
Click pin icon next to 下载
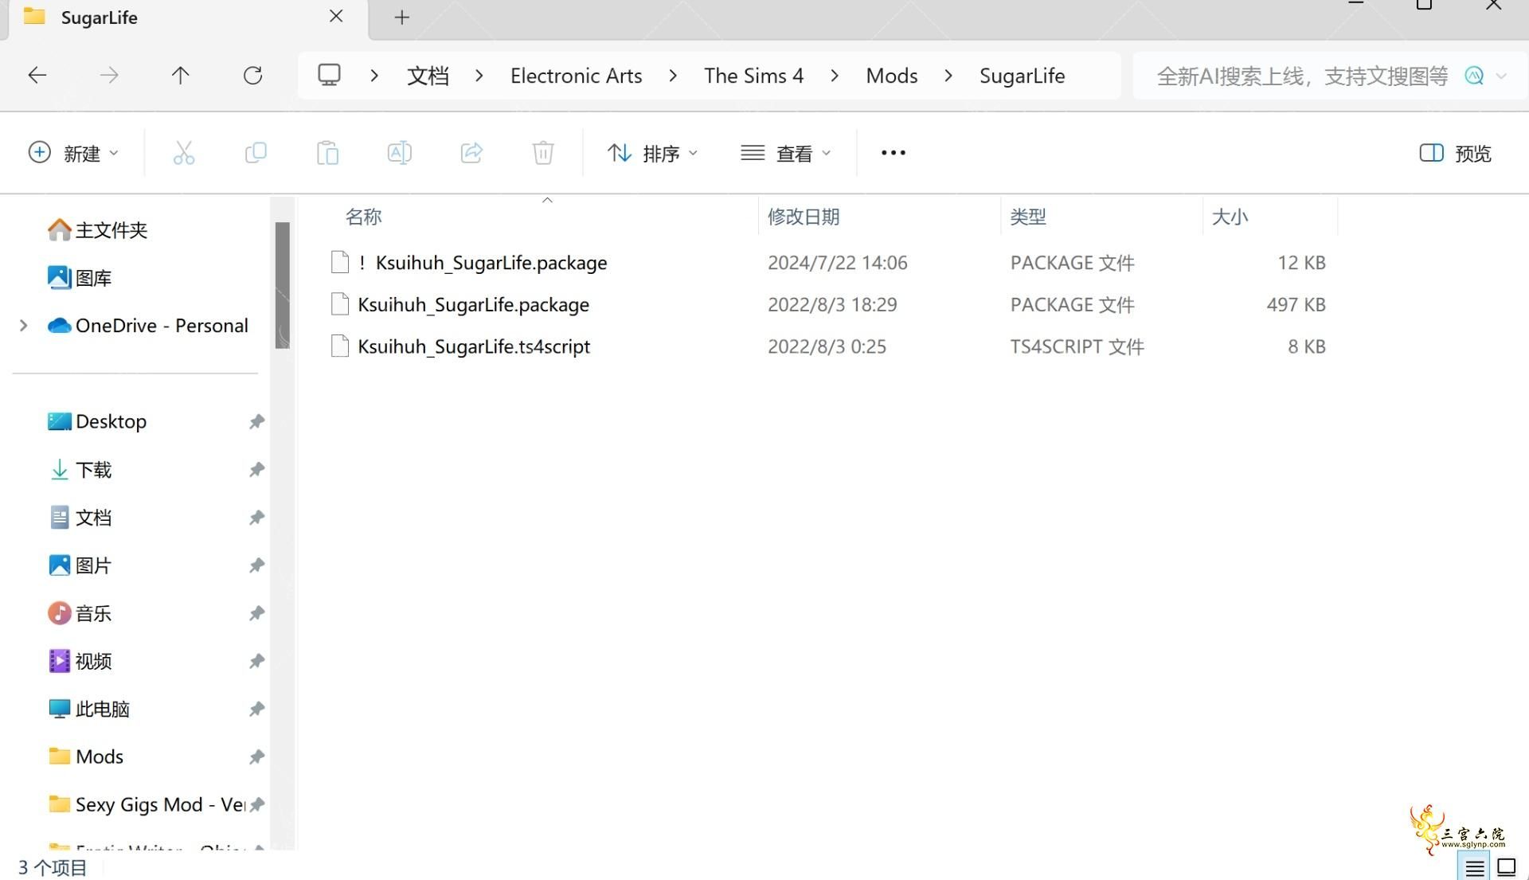256,470
